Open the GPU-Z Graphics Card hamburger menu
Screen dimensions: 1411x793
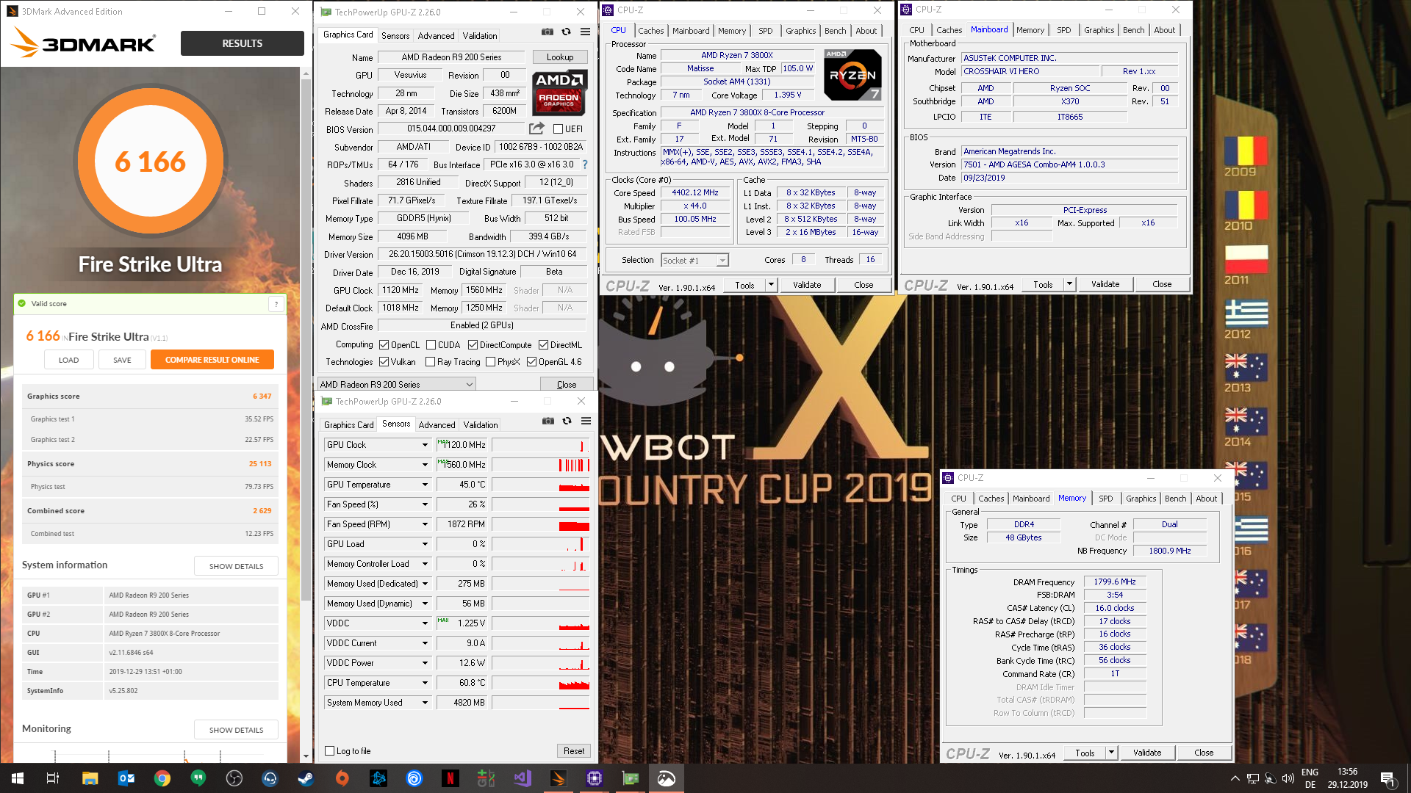click(586, 32)
